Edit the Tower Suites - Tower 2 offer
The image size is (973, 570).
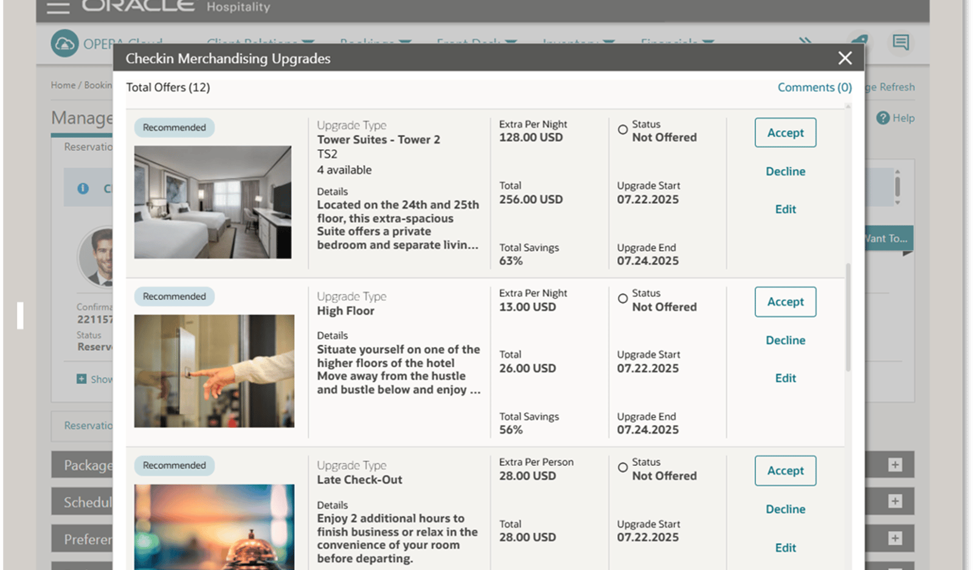point(785,209)
